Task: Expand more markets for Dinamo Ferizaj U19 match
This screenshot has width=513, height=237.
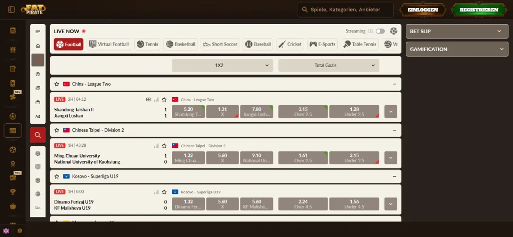Action: [x=391, y=204]
